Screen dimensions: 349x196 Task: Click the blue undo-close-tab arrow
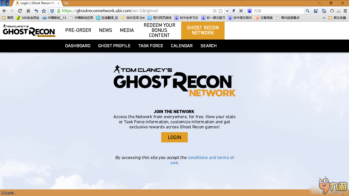pos(36,11)
